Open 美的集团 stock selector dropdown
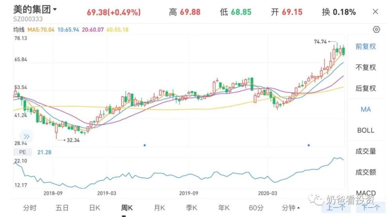The width and height of the screenshot is (387, 217). click(35, 9)
